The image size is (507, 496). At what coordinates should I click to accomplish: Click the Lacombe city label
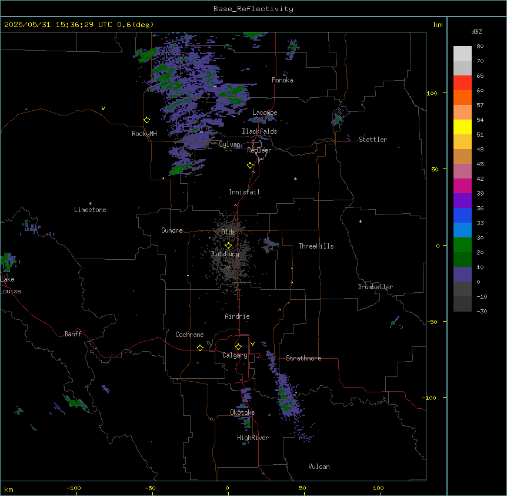point(265,113)
